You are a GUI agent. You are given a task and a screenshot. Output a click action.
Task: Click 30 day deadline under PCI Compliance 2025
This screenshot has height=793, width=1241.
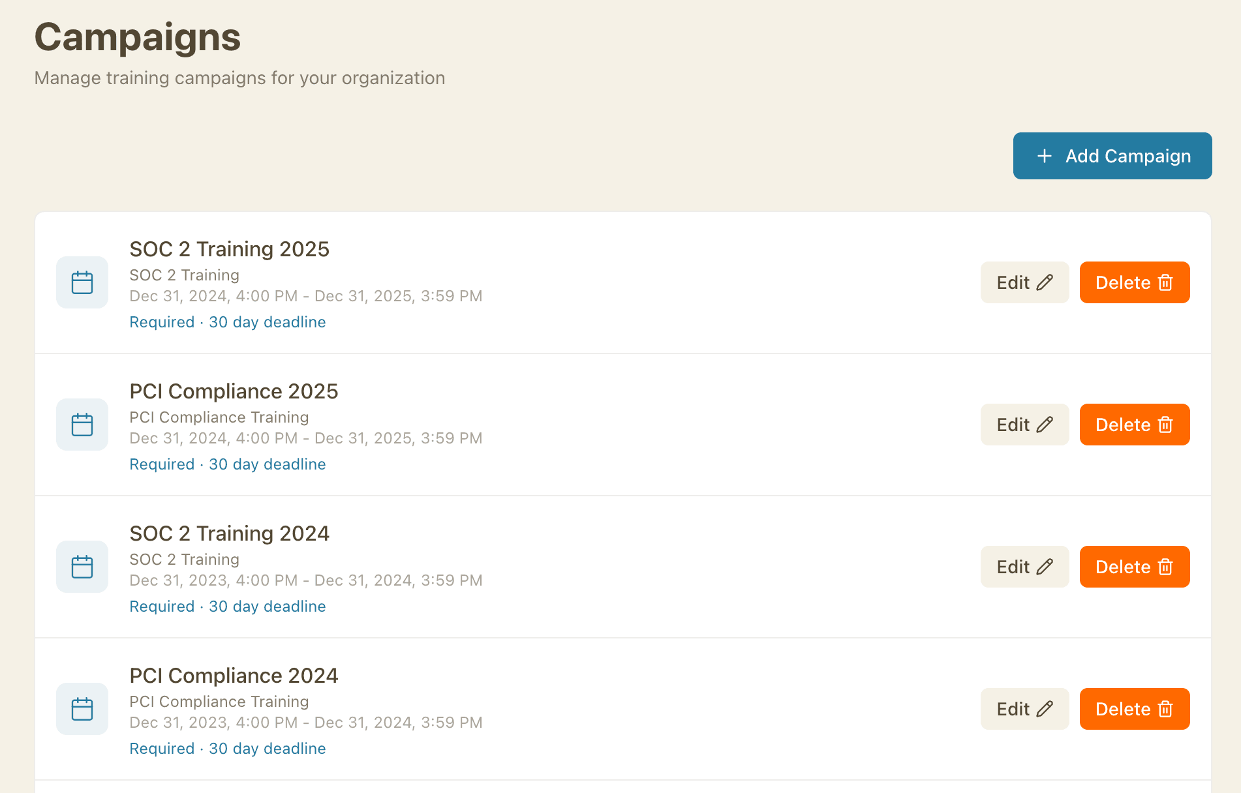pyautogui.click(x=268, y=464)
